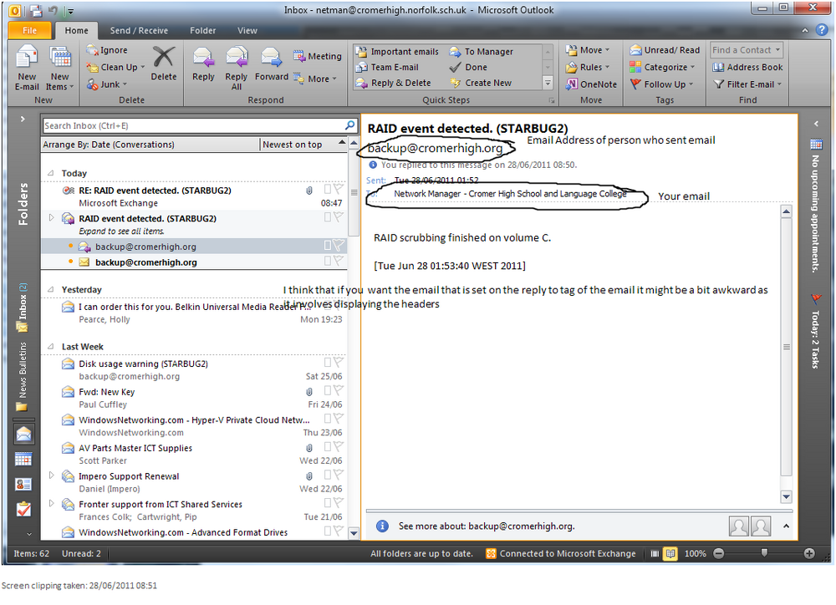Viewport: 836px width, 605px height.
Task: Create a Meeting reply
Action: pyautogui.click(x=317, y=56)
